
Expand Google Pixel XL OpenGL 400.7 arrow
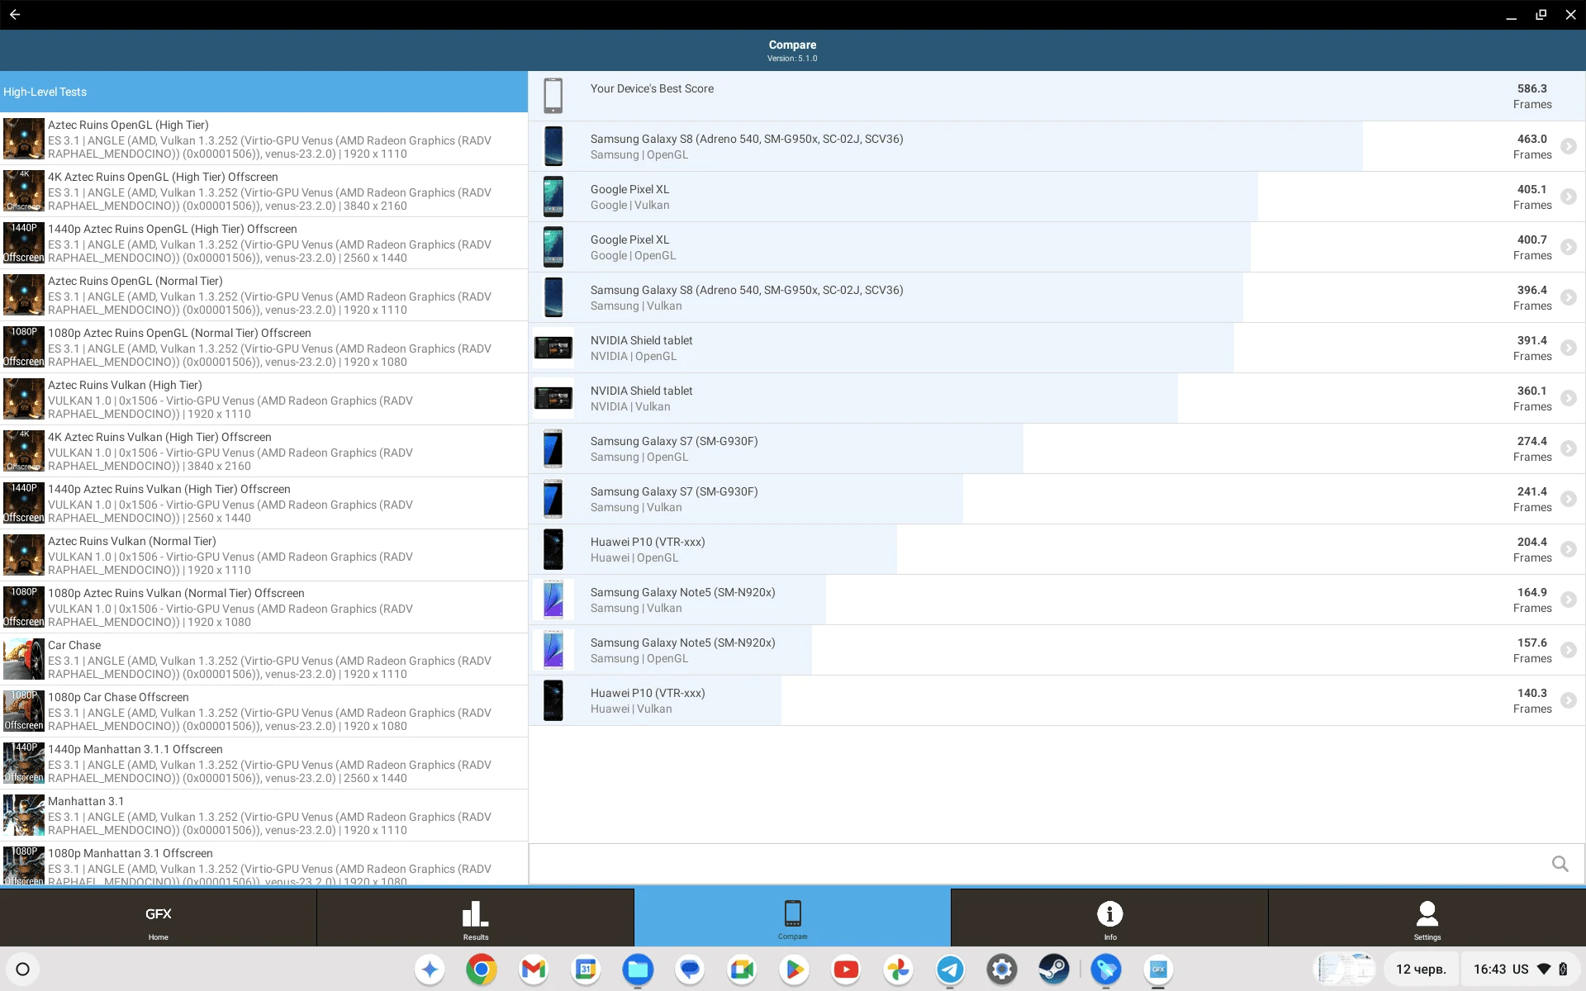coord(1568,247)
